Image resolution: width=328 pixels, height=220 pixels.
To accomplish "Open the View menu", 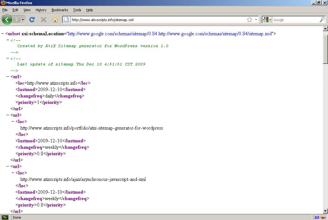I will [x=27, y=10].
